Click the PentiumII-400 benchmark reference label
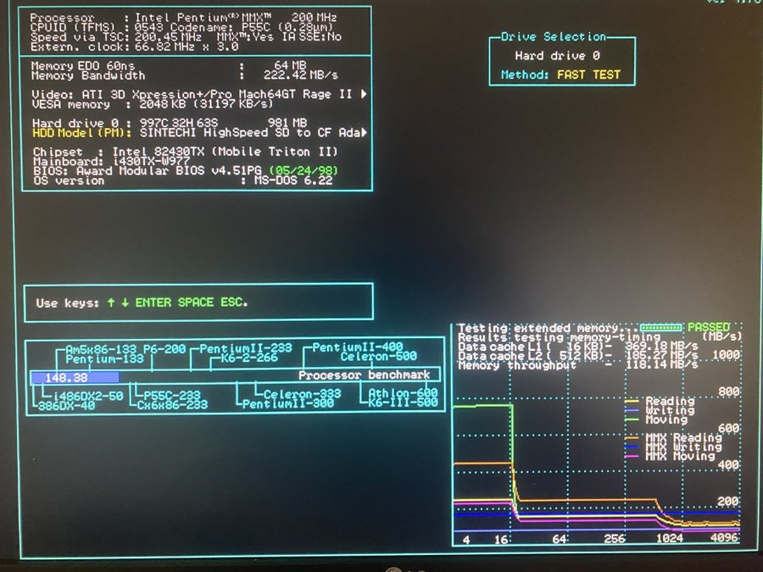This screenshot has height=572, width=763. 357,347
